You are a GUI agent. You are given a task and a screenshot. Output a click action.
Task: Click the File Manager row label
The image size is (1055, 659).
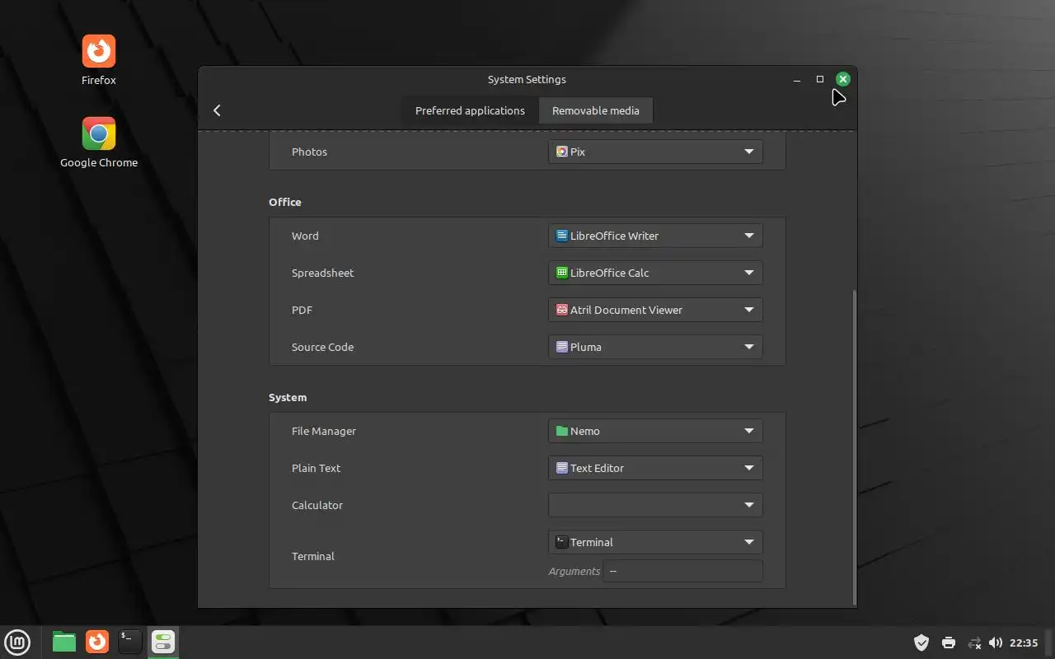(x=324, y=431)
